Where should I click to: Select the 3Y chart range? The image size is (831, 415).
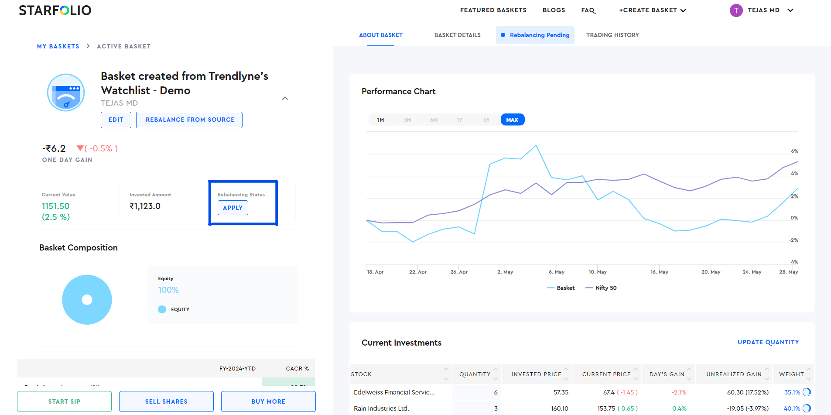[x=486, y=120]
